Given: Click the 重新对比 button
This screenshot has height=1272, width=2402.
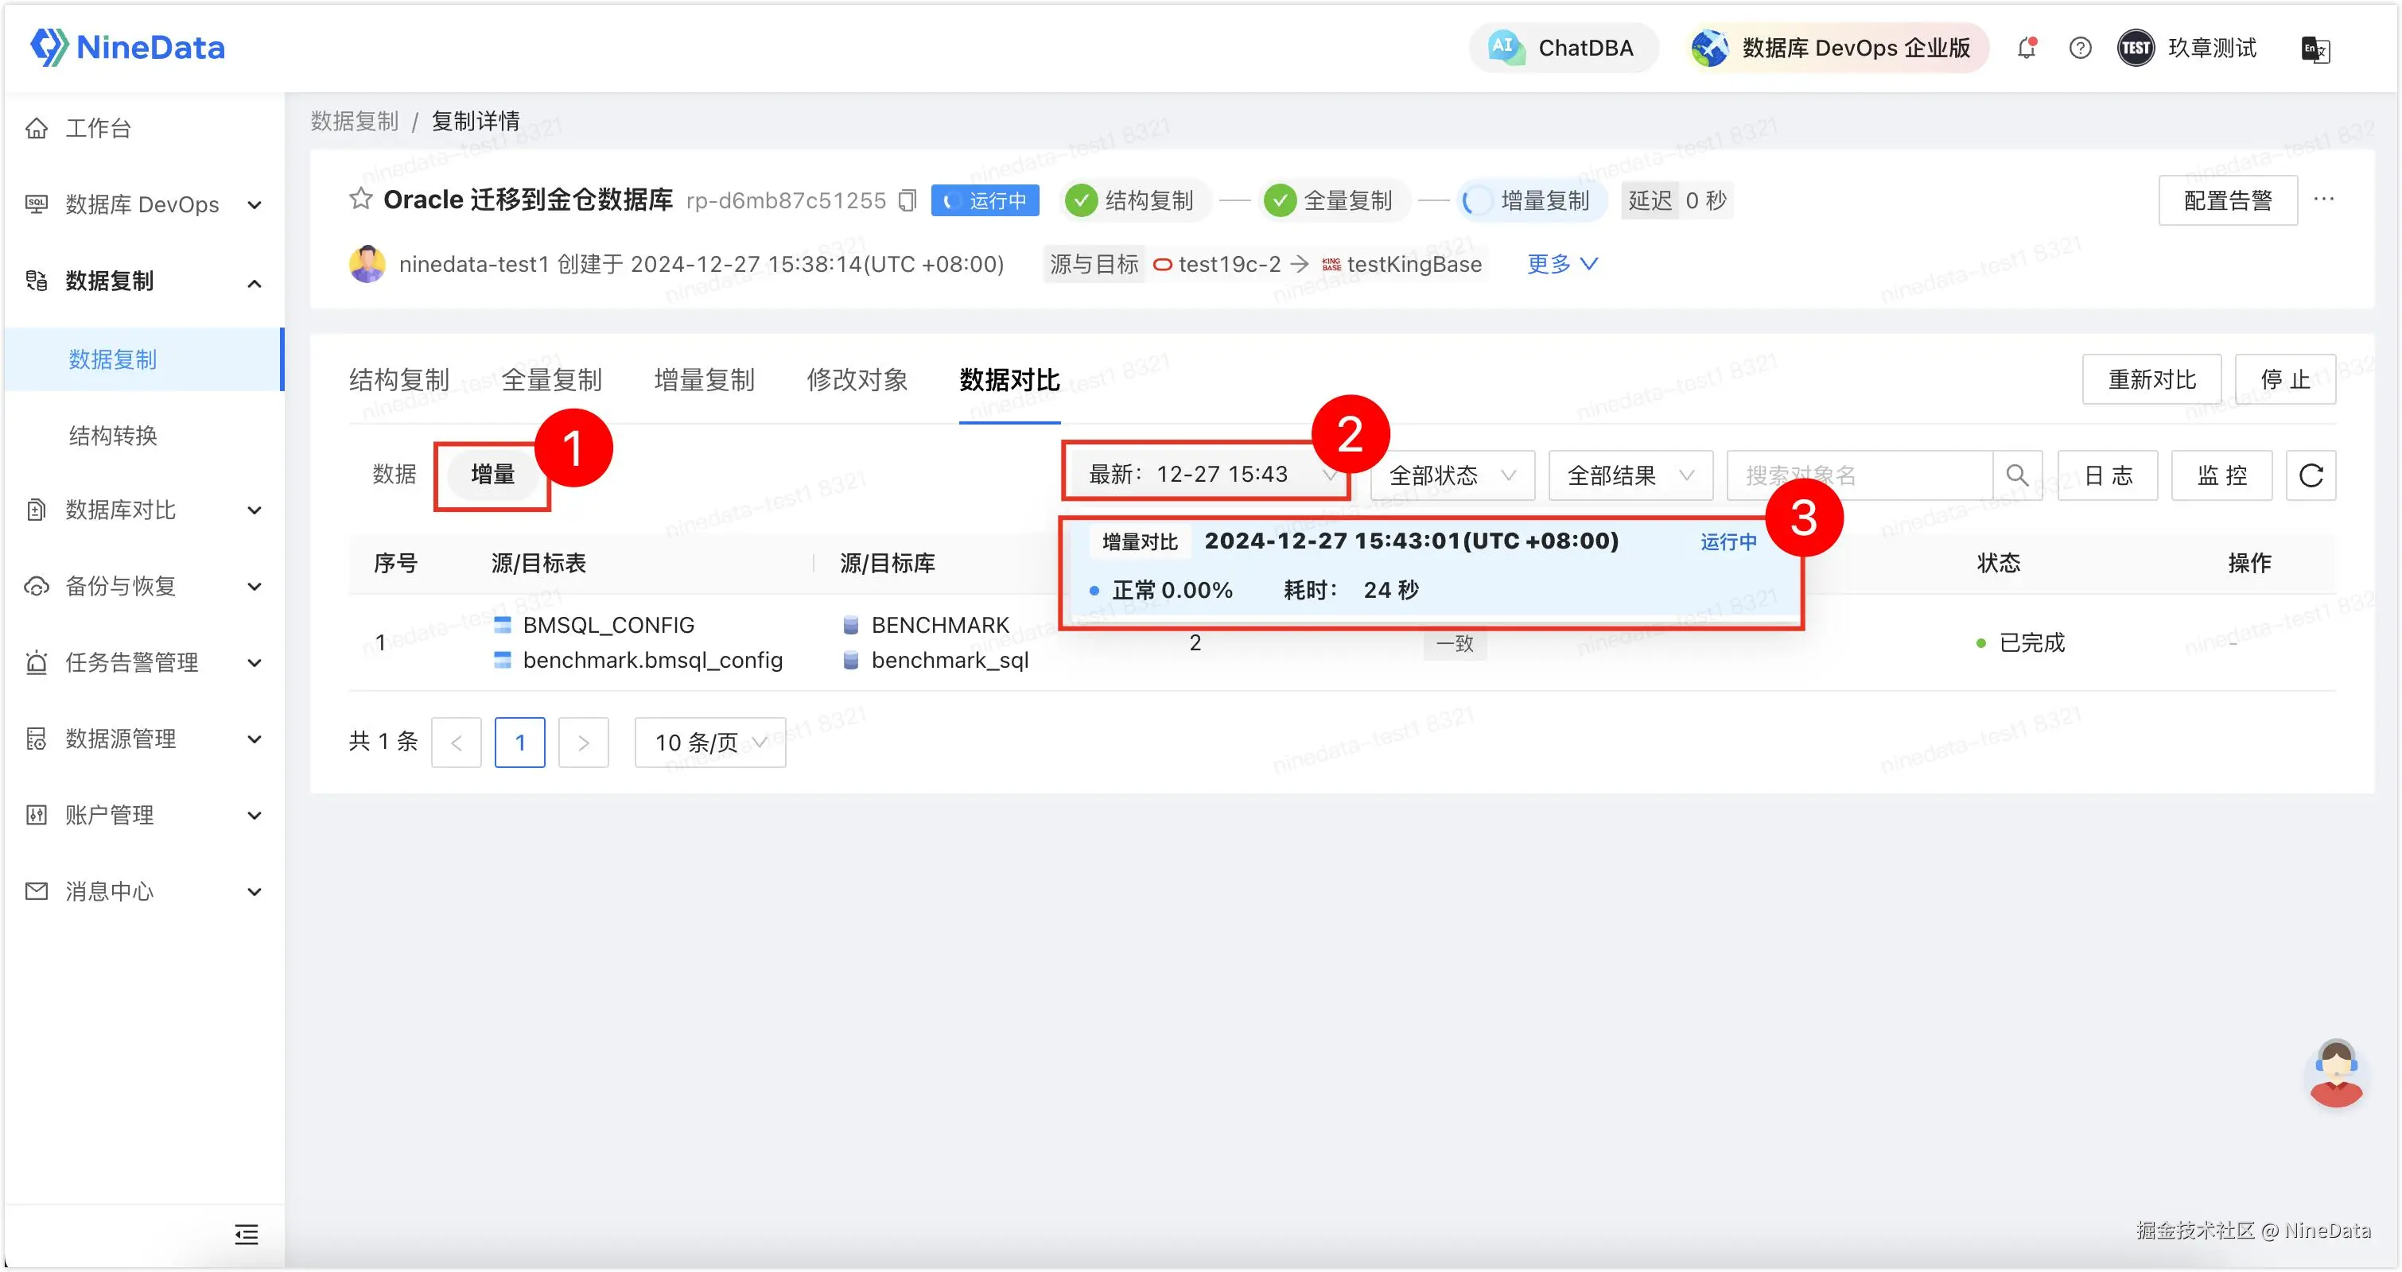Looking at the screenshot, I should pyautogui.click(x=2151, y=379).
